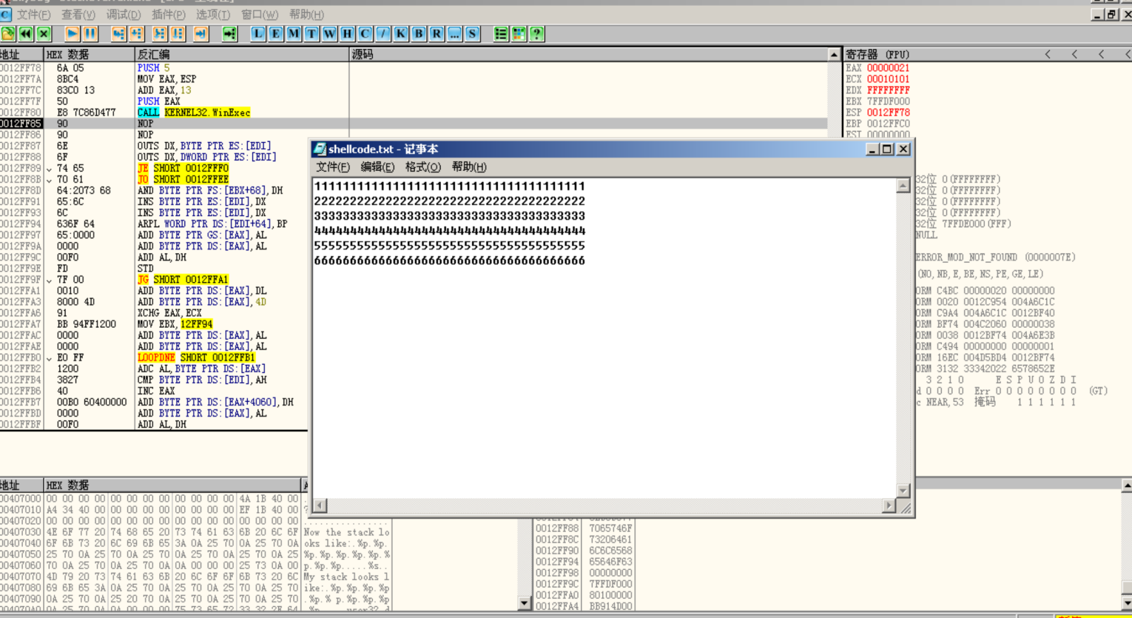This screenshot has height=618, width=1132.
Task: Open Notepad's 编辑(E) edit menu
Action: point(377,167)
